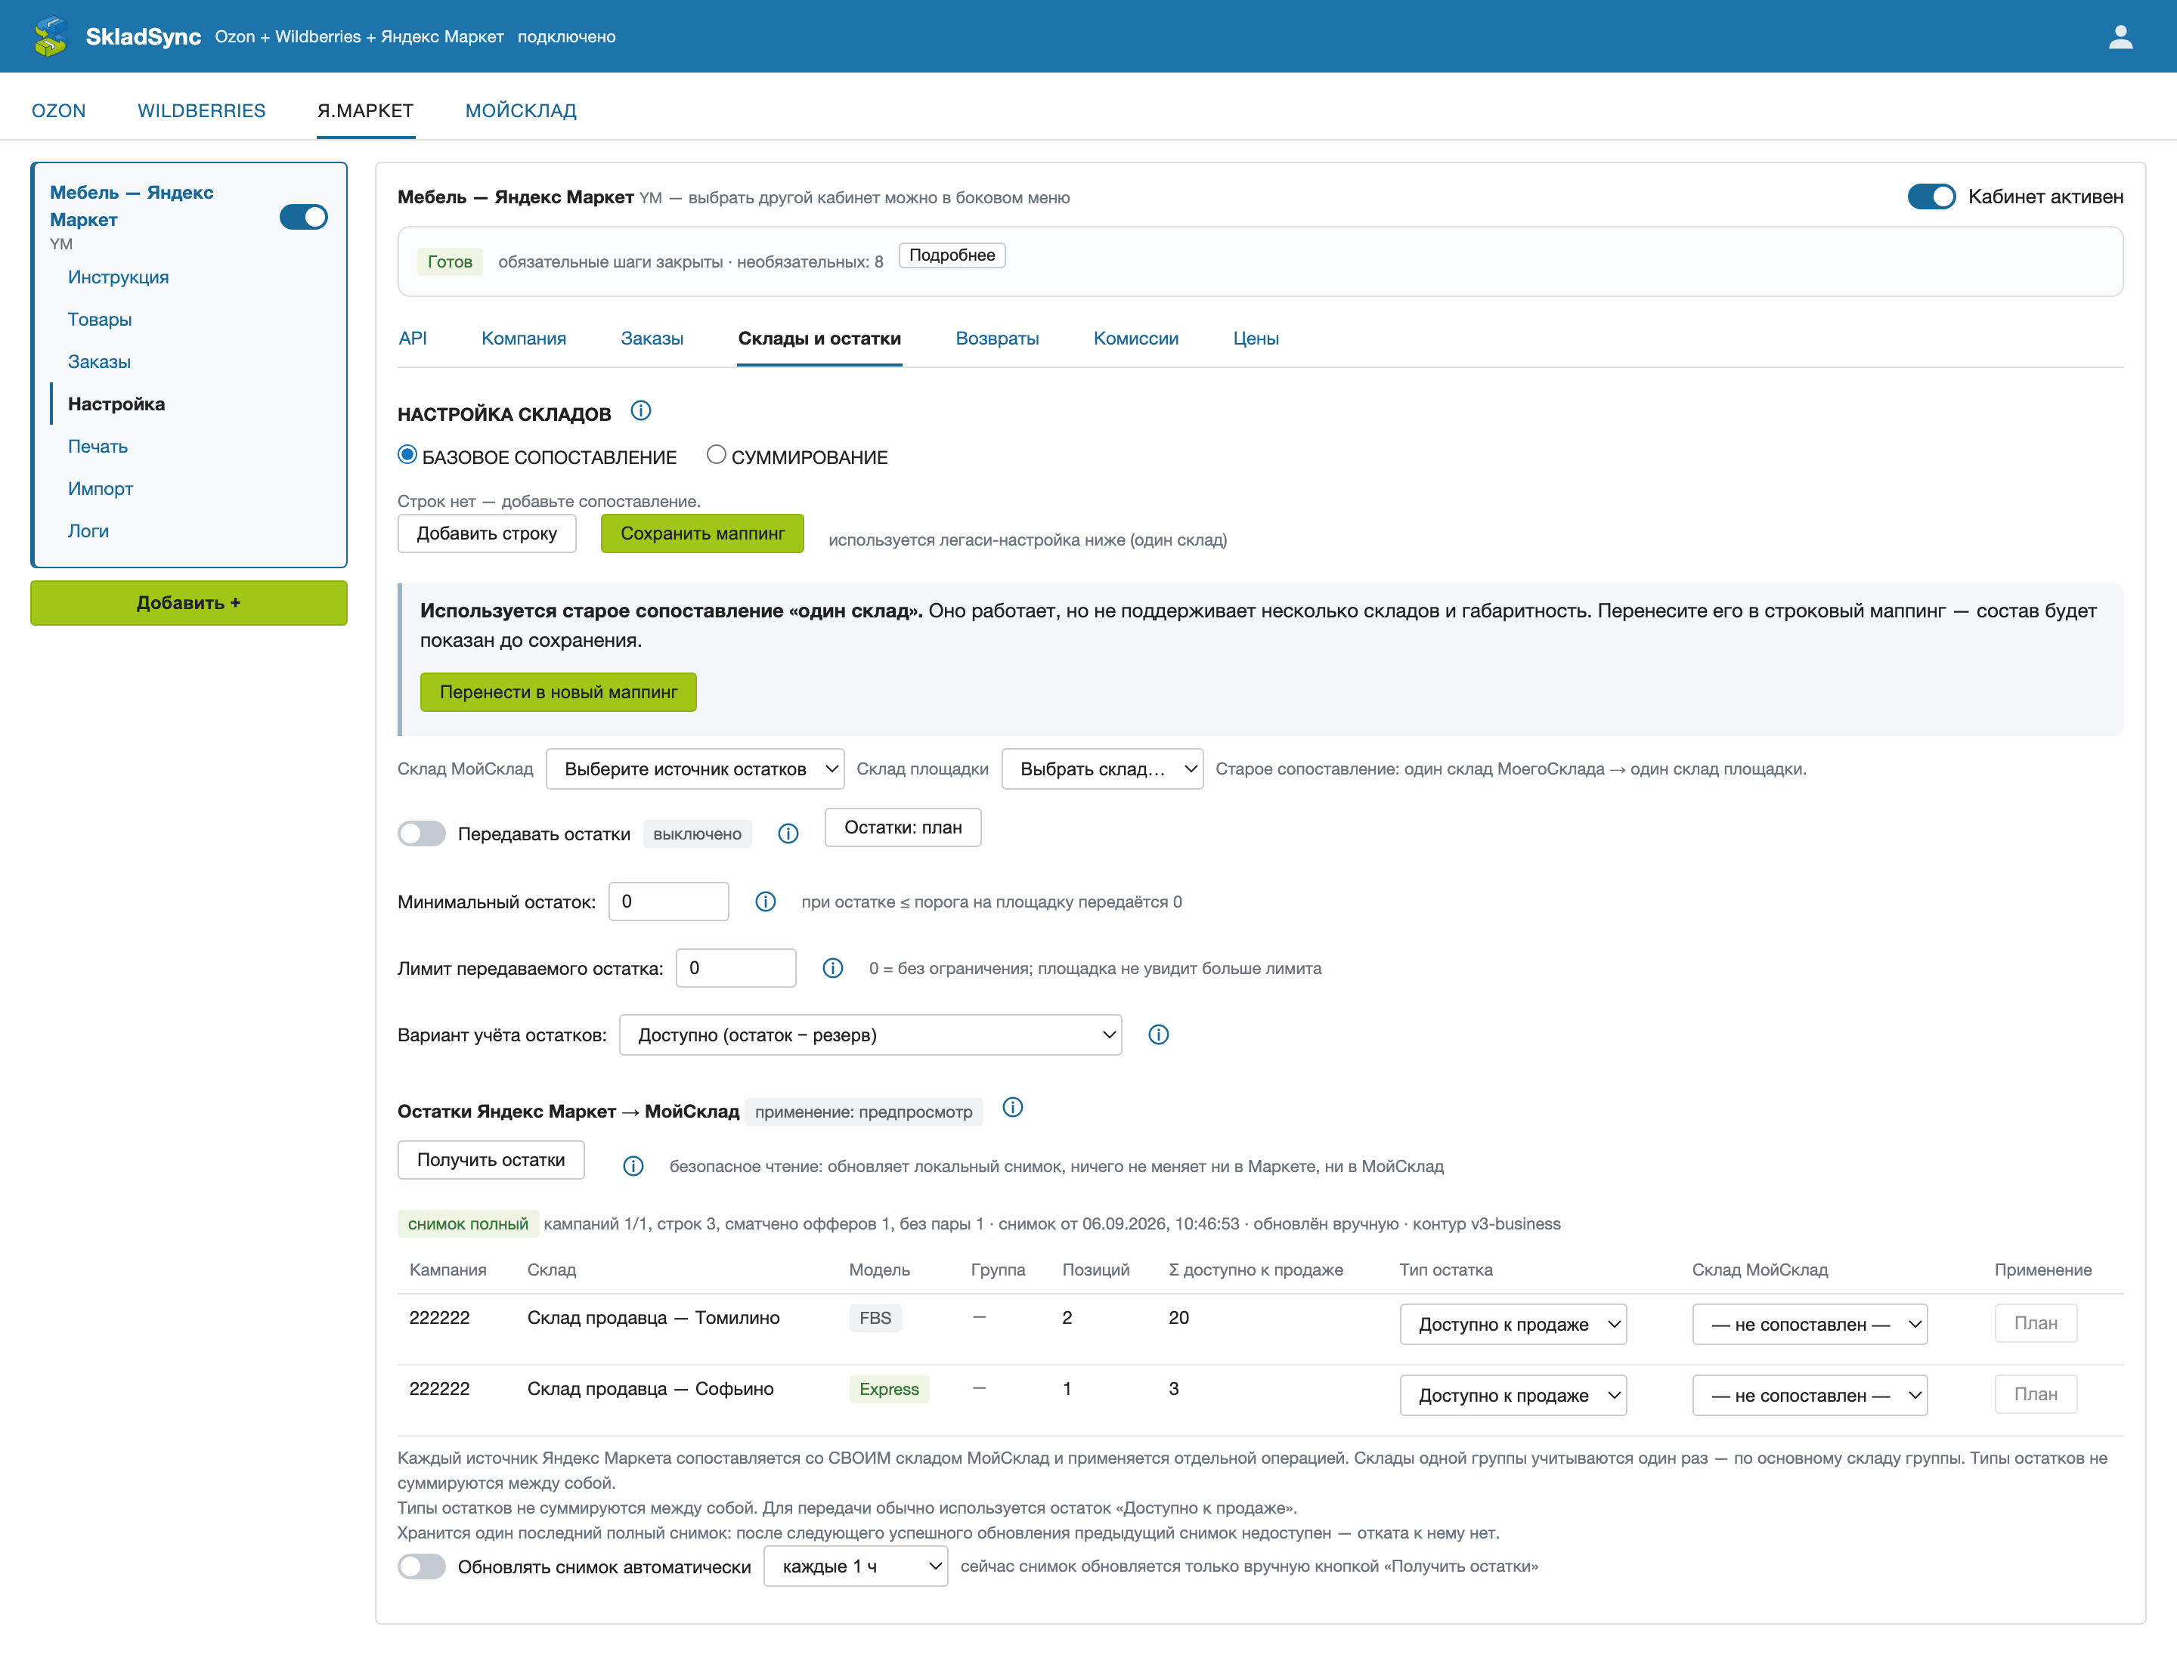Open the каждые 1 ч interval dropdown
The image size is (2177, 1667).
pyautogui.click(x=856, y=1566)
